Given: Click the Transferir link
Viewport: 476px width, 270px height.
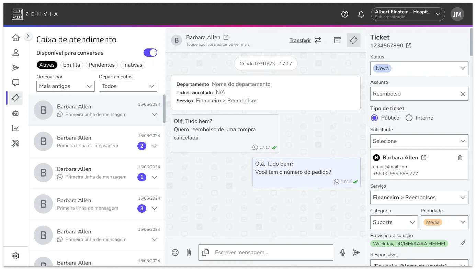Looking at the screenshot, I should (300, 40).
